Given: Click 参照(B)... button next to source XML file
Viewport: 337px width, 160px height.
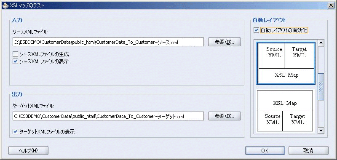Looking at the screenshot, I should [x=225, y=42].
